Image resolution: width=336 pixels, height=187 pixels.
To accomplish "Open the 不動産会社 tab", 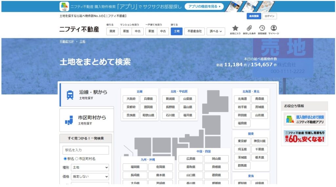I will click(x=195, y=31).
